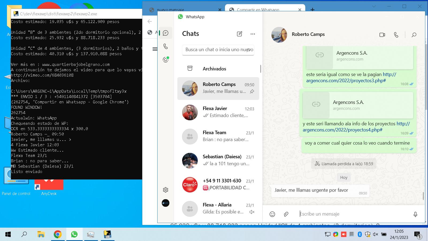
Task: Click 'Hoy' date separator in conversation
Action: click(344, 177)
